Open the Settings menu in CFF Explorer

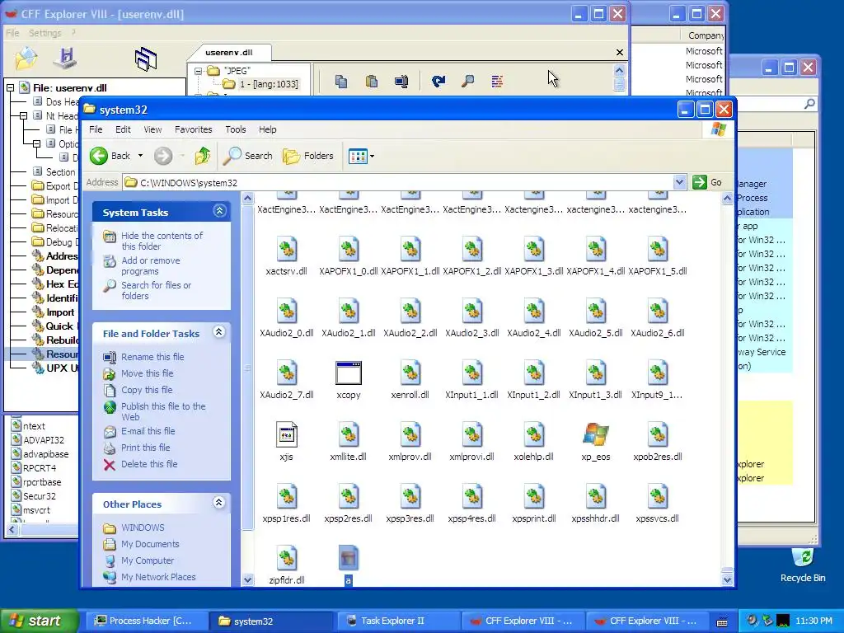45,33
